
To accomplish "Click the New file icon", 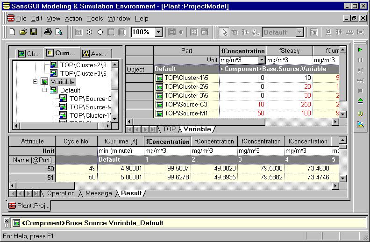I will pos(13,32).
